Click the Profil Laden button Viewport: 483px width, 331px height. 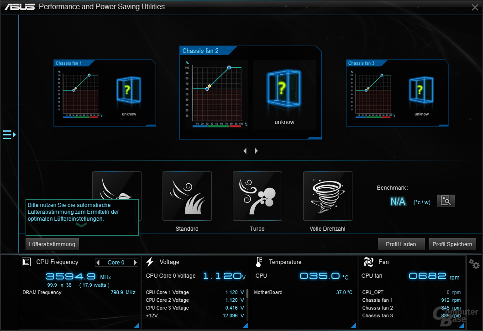pyautogui.click(x=401, y=244)
